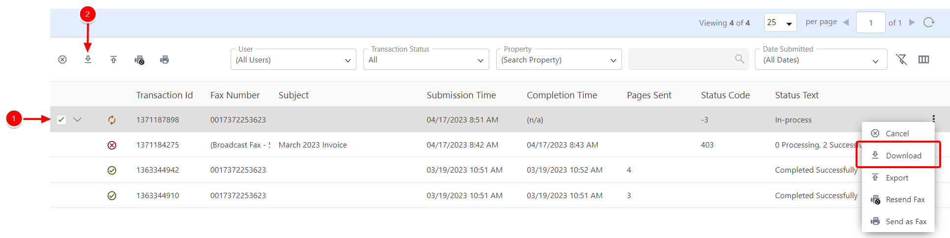Click the Cancel icon in the toolbar
This screenshot has height=238, width=950.
tap(62, 59)
